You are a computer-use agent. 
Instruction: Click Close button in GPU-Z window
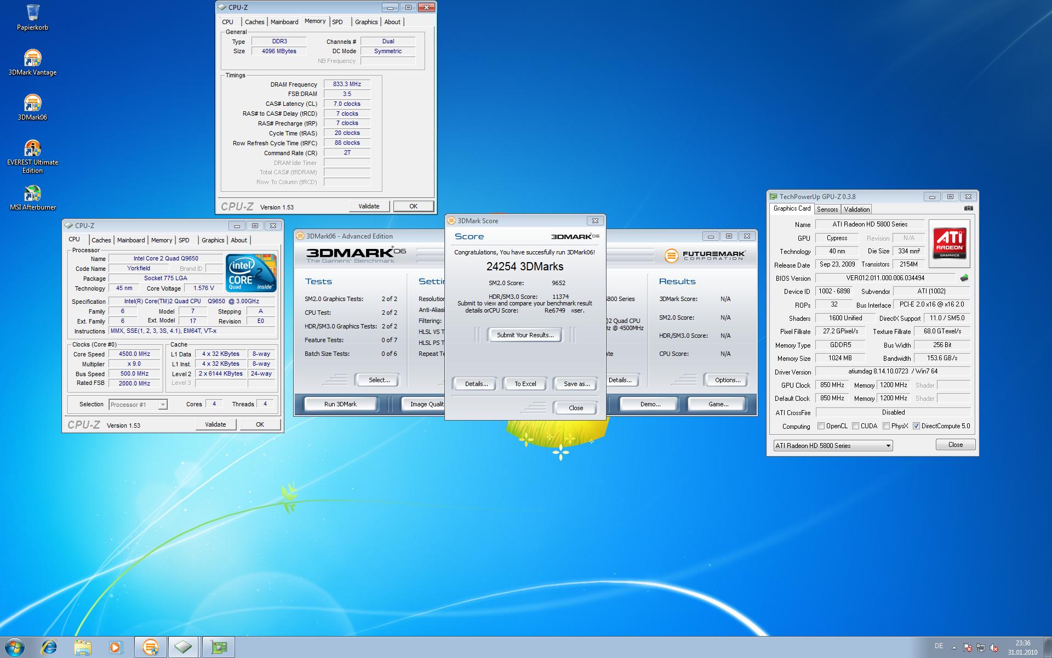tap(955, 445)
